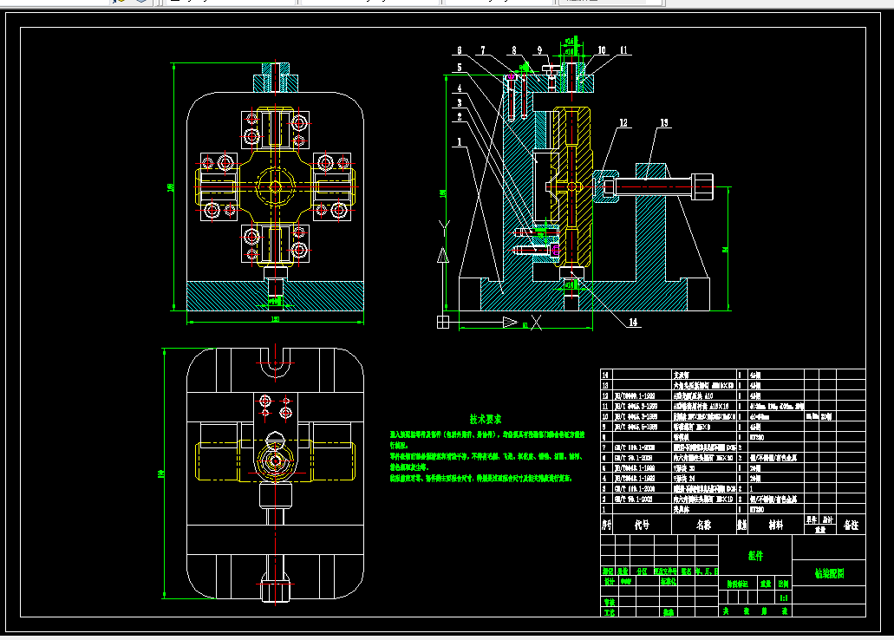Select balloon callout number 11
This screenshot has width=894, height=640.
tap(623, 50)
